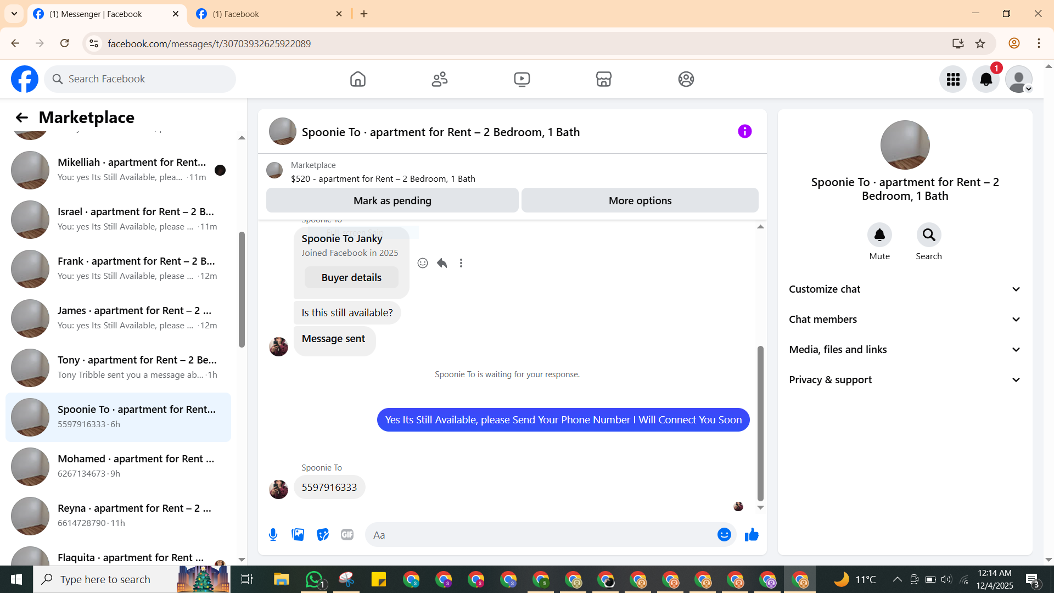Send a thumbs-up like
The width and height of the screenshot is (1054, 593).
[x=752, y=535]
